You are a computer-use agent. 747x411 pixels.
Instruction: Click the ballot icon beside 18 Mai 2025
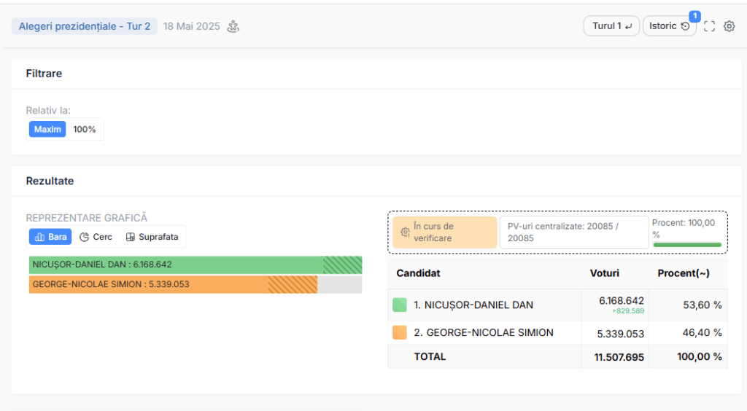click(x=233, y=26)
